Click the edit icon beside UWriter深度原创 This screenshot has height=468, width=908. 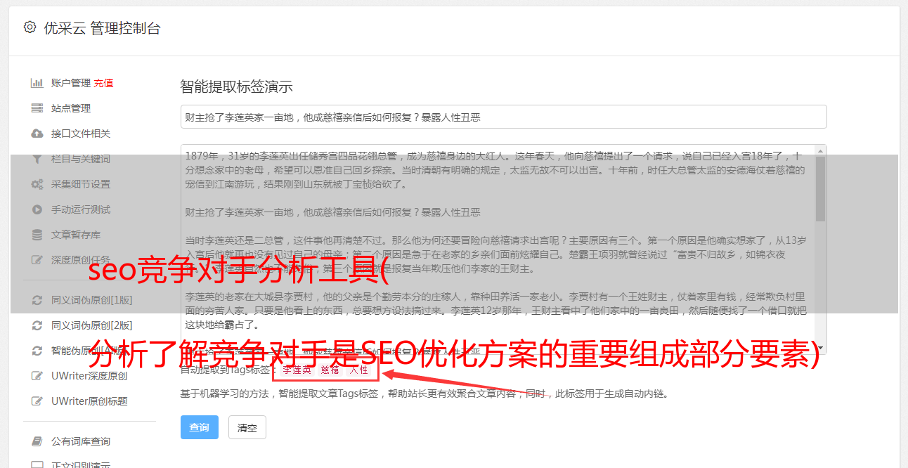(x=37, y=376)
